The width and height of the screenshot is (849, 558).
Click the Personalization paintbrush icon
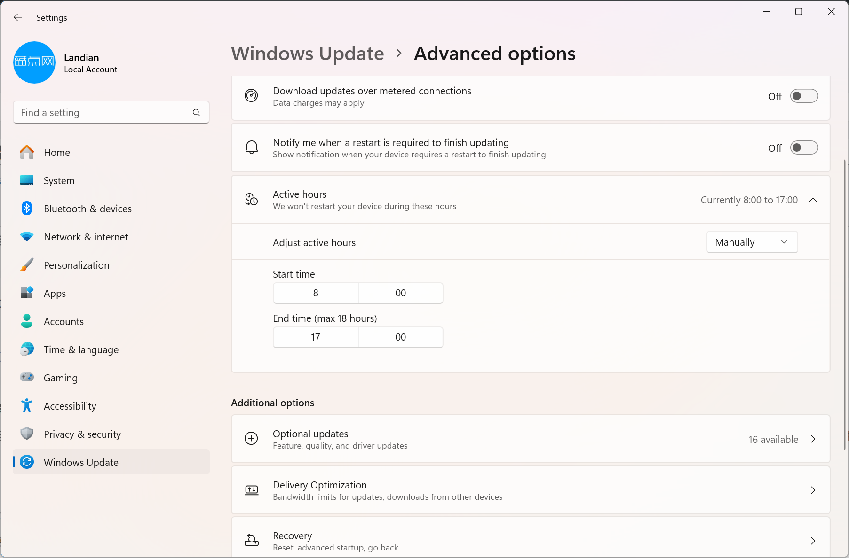tap(27, 265)
